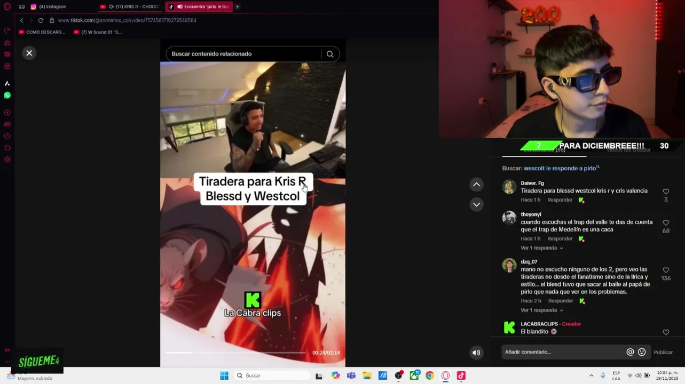Click the like count 136
685x384 pixels.
click(x=666, y=278)
